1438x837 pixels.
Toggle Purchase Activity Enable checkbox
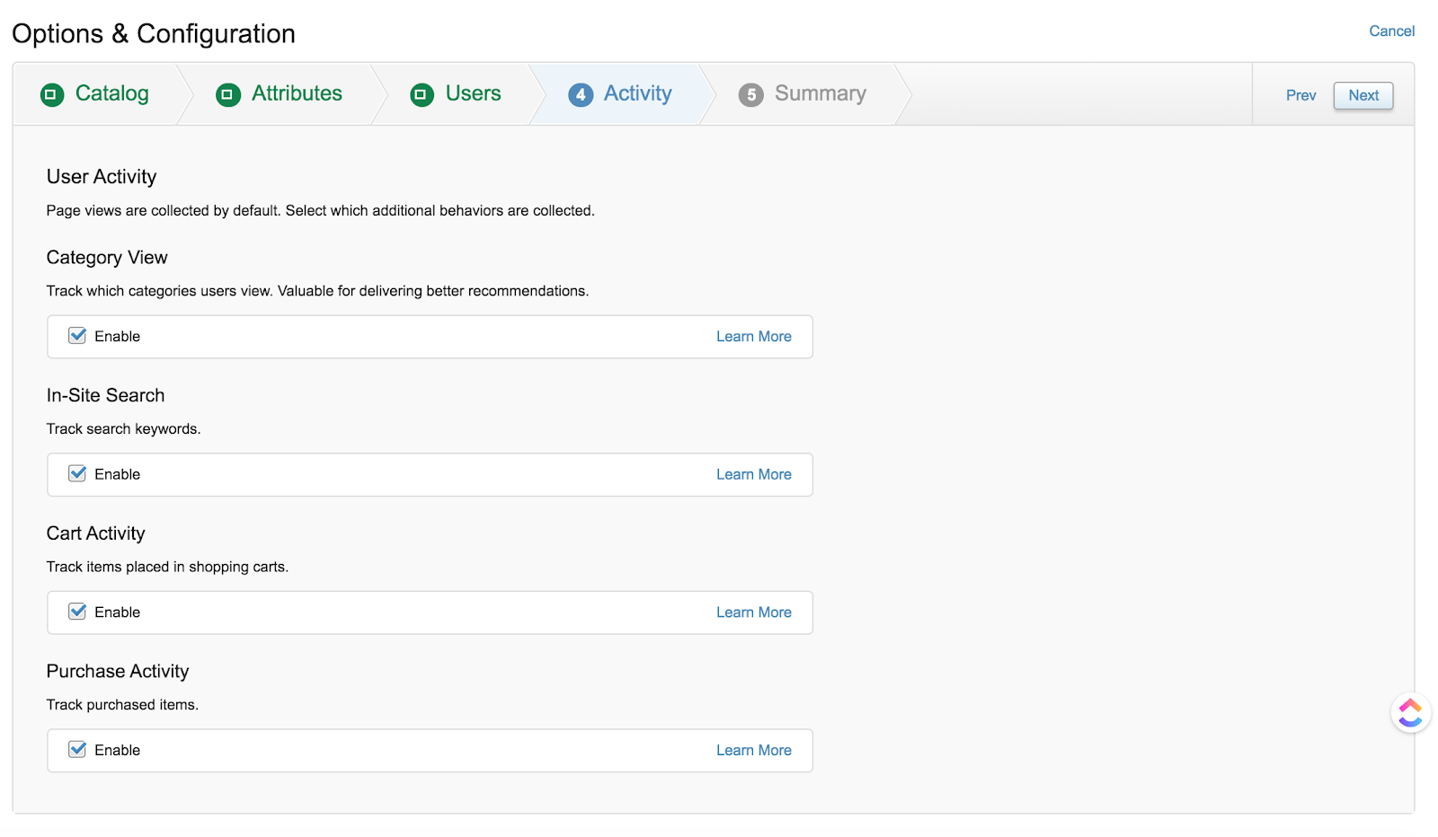[x=78, y=750]
